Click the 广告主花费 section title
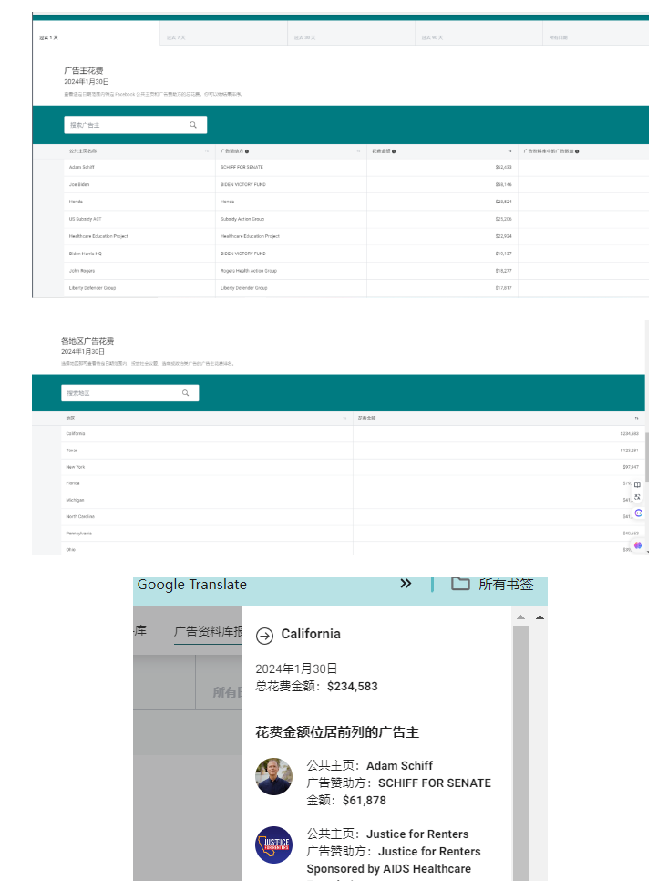This screenshot has height=881, width=668. 84,70
